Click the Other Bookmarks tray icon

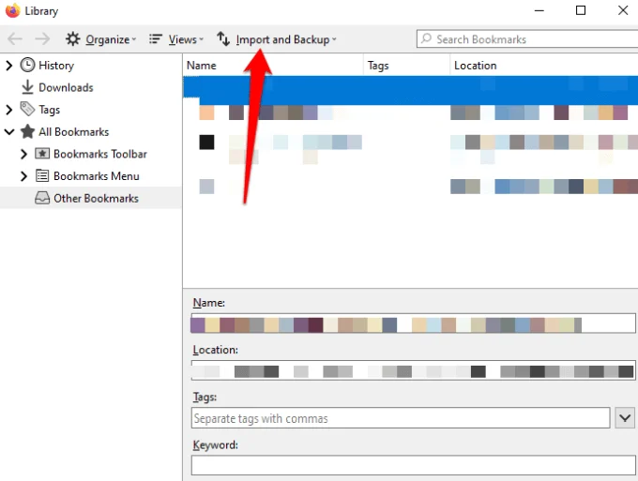(x=42, y=198)
